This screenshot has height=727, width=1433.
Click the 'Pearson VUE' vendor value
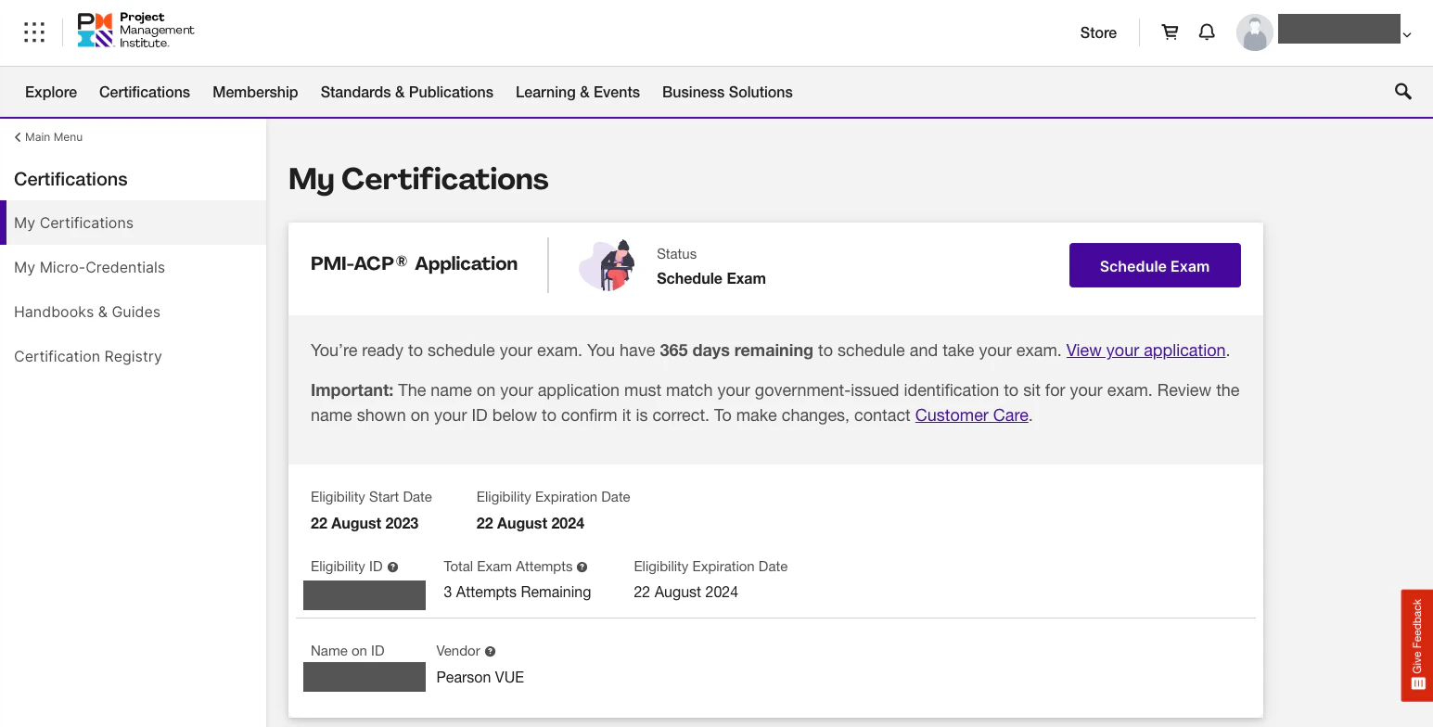pos(480,677)
